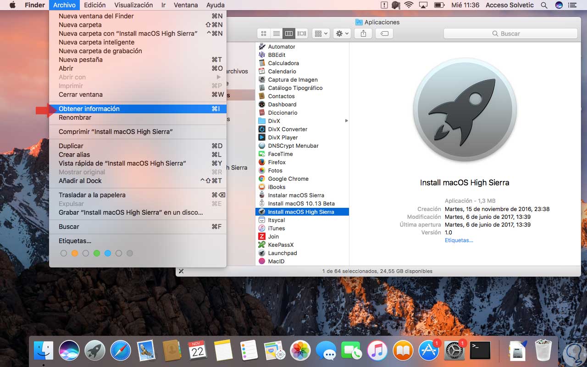Click the Wi-Fi status icon
587x367 pixels.
[x=409, y=5]
